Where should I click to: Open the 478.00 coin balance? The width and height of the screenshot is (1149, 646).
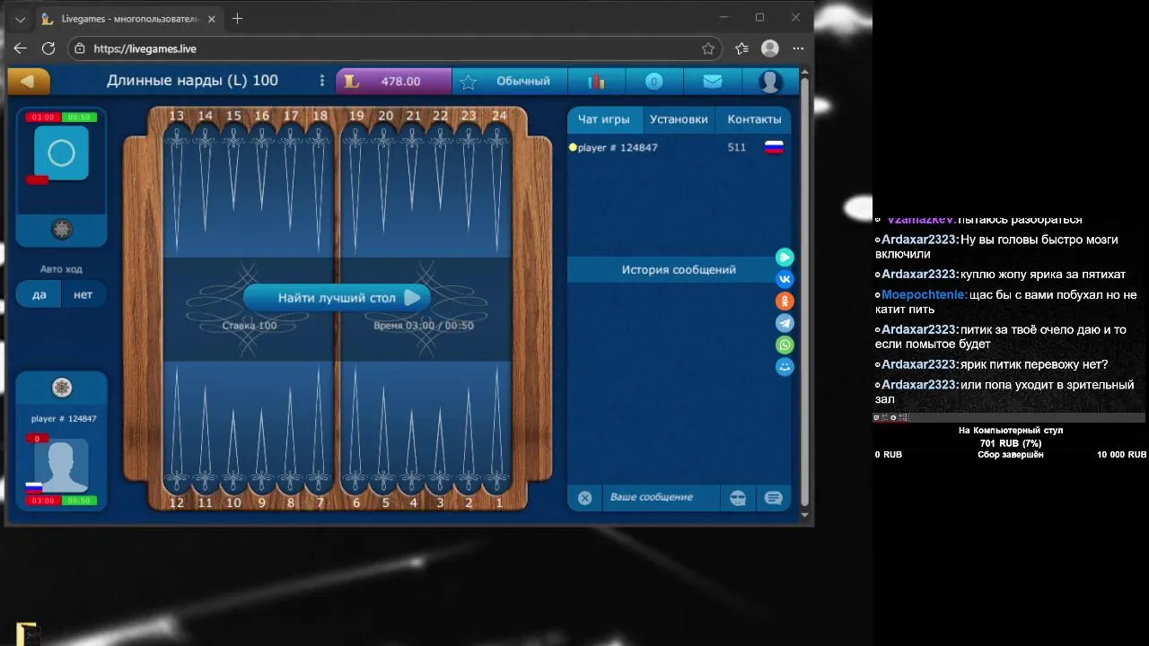[393, 81]
